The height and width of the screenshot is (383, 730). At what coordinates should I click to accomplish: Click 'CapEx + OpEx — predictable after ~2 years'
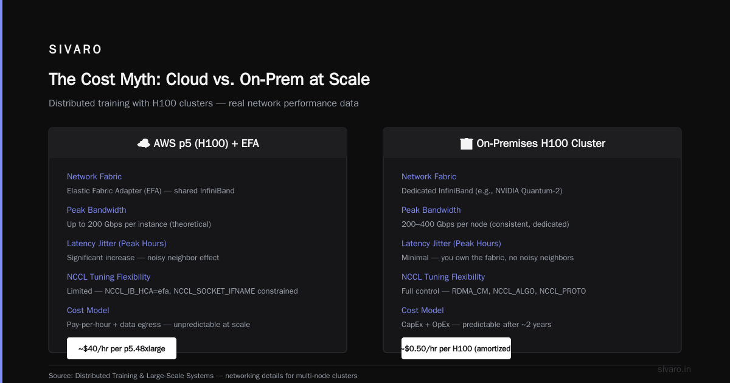(476, 324)
